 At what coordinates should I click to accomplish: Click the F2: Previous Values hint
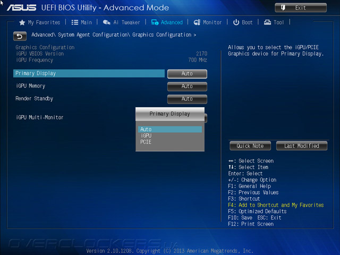(253, 192)
